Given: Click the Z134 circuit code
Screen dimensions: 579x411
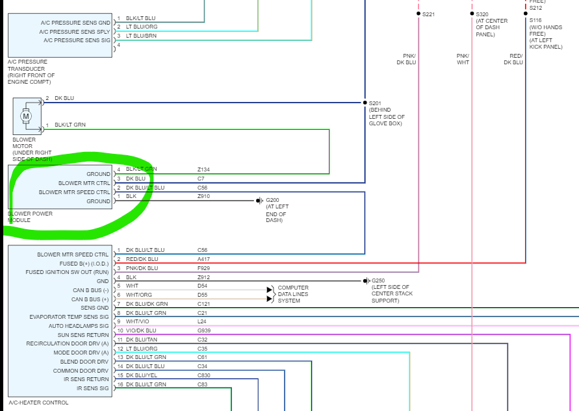Looking at the screenshot, I should 203,169.
